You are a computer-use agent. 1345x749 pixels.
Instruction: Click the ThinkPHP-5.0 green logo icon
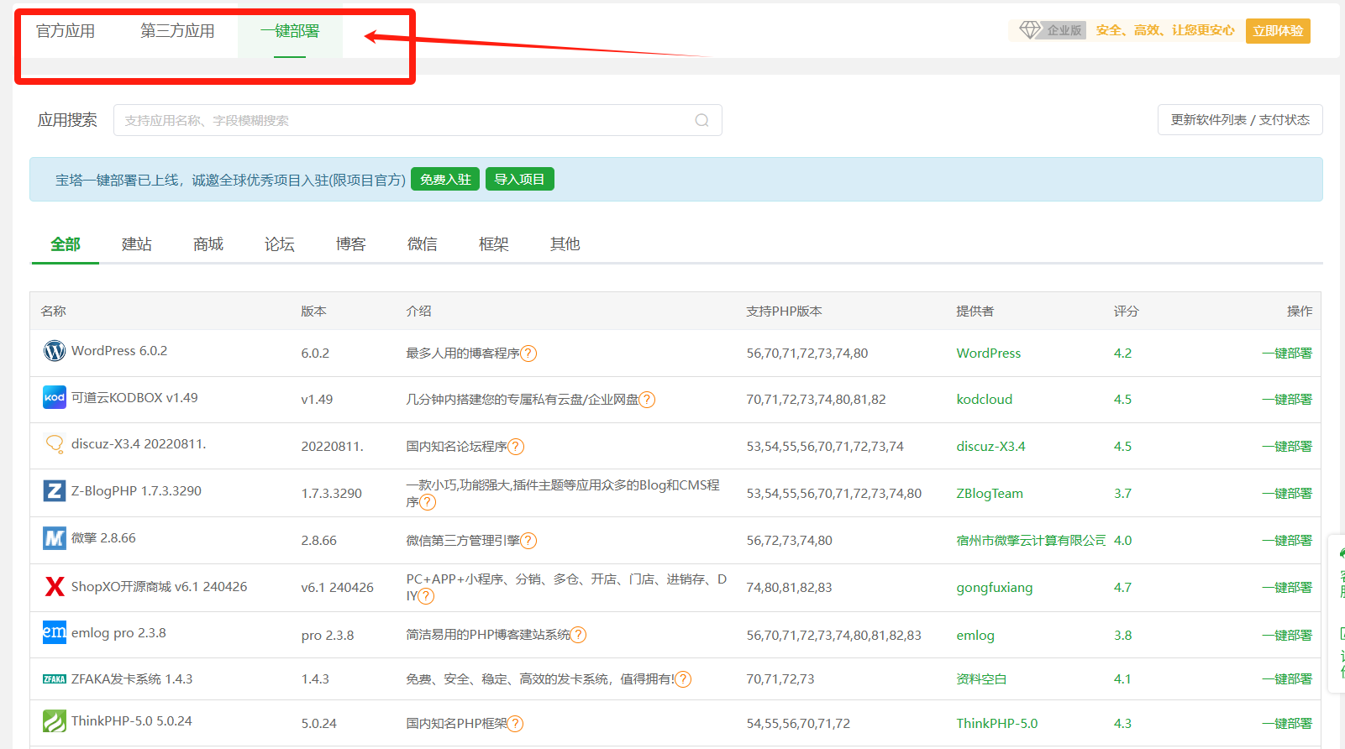(55, 721)
